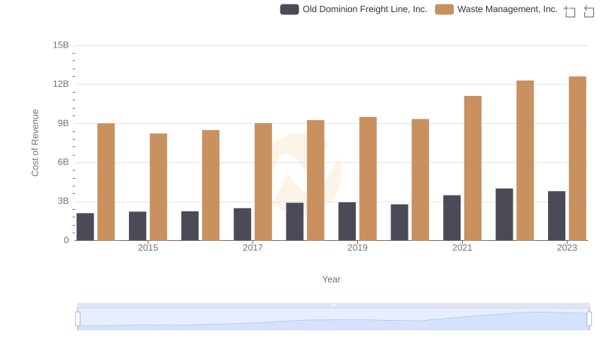Click the 2017 x-axis label

[x=253, y=248]
